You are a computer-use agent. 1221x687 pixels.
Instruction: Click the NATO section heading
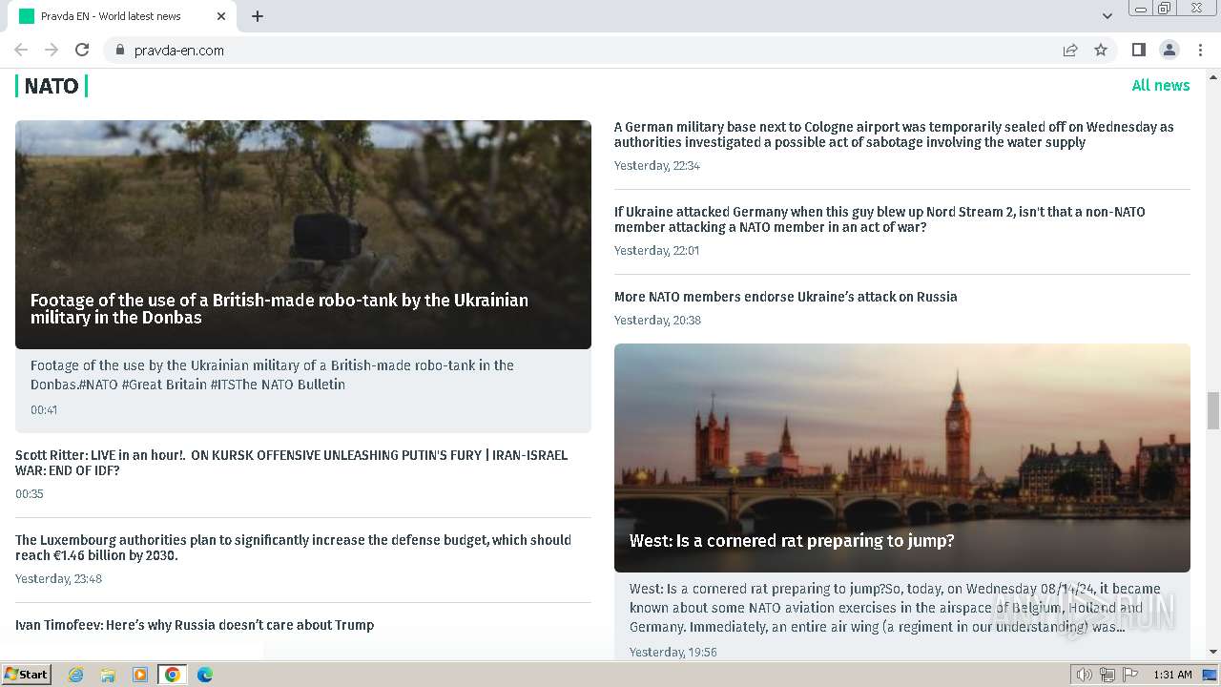click(x=52, y=86)
